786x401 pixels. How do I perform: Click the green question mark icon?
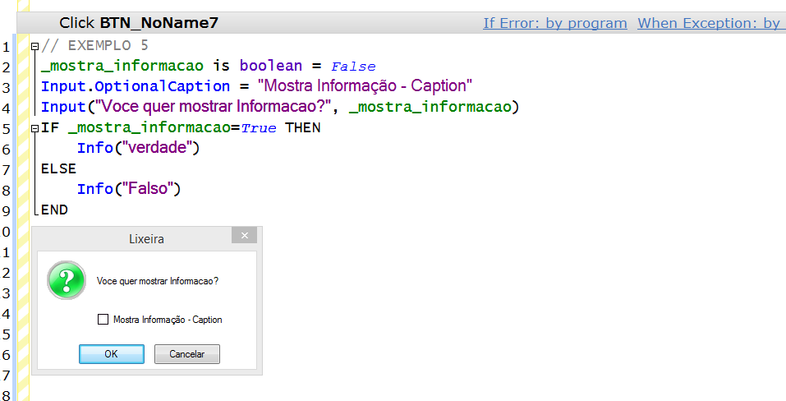tap(67, 280)
